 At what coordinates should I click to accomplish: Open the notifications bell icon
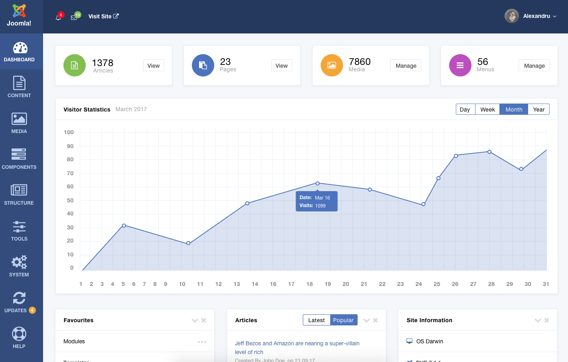pyautogui.click(x=58, y=17)
